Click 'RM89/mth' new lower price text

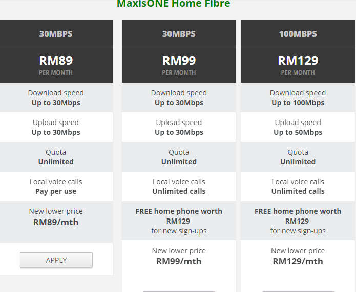click(x=56, y=222)
